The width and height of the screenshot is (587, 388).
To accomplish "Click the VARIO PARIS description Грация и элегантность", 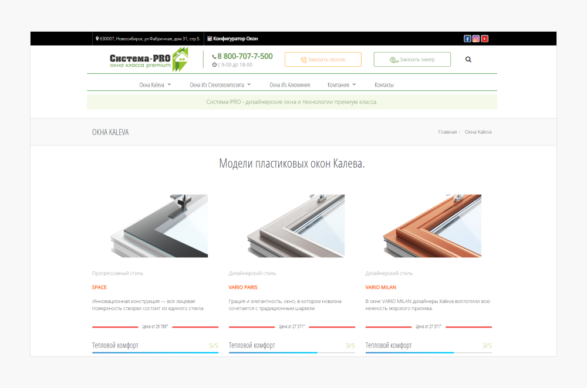I will (285, 305).
